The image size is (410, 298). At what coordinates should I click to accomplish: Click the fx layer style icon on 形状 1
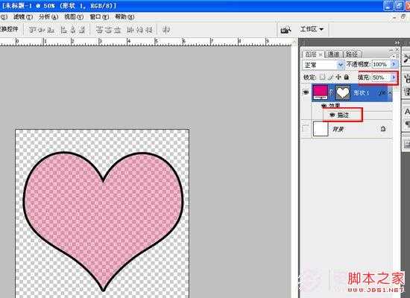[382, 92]
